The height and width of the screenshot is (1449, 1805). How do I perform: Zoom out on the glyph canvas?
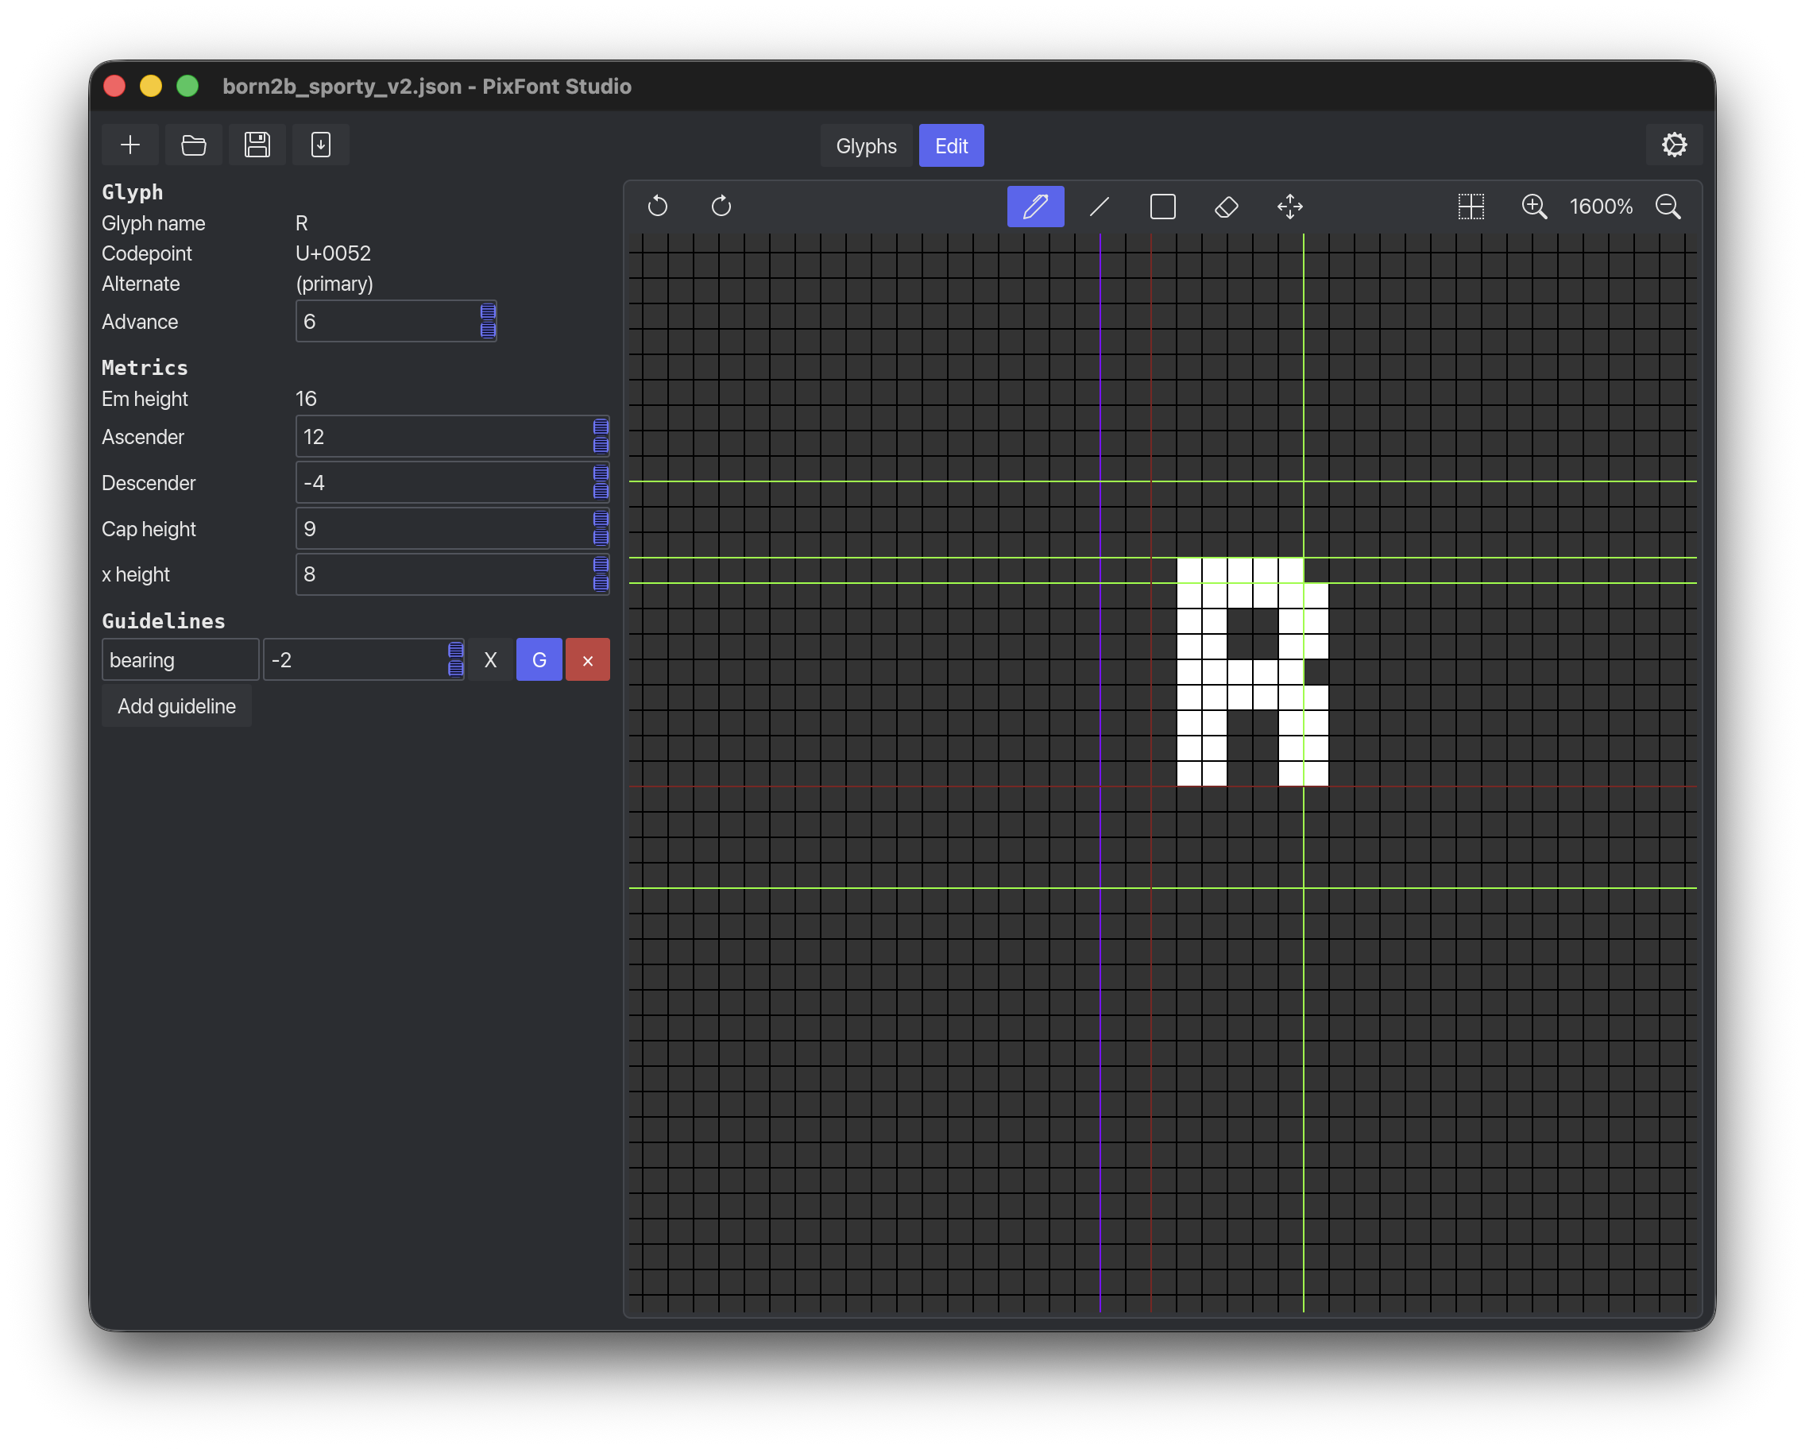[1668, 206]
